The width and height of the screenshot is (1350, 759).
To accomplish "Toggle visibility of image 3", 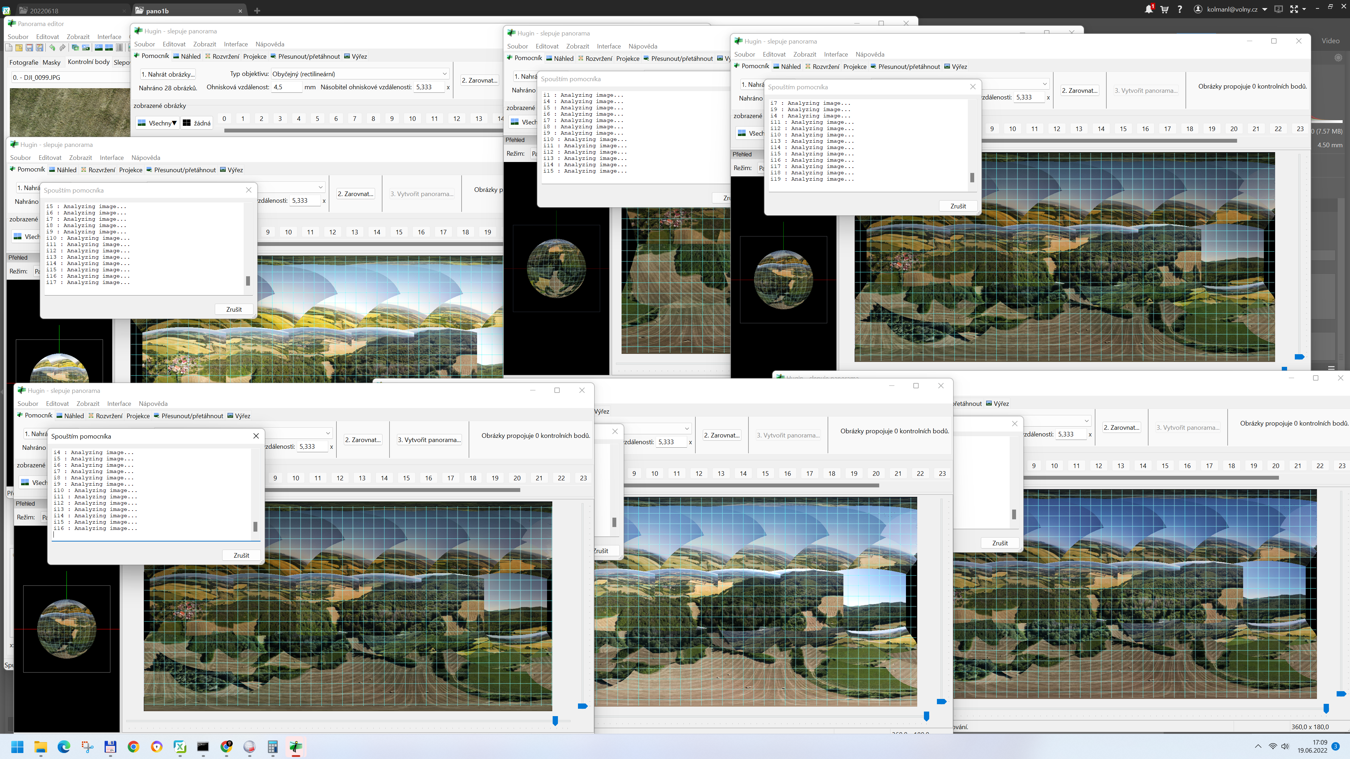I will tap(280, 118).
